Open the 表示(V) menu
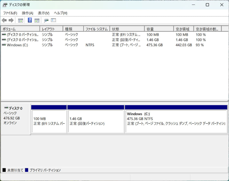This screenshot has width=229, height=181. pos(44,13)
